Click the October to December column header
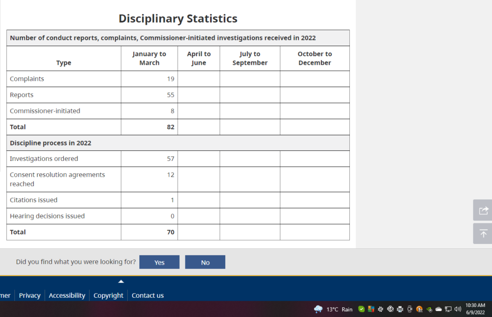 pos(315,58)
